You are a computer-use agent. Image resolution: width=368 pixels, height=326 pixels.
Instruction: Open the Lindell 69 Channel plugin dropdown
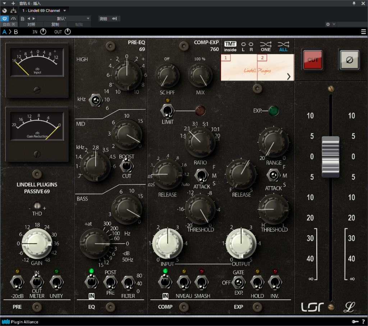coord(44,10)
